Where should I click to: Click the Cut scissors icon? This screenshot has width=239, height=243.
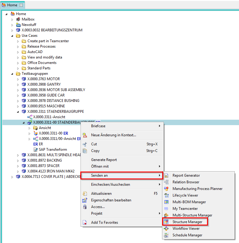(85, 144)
